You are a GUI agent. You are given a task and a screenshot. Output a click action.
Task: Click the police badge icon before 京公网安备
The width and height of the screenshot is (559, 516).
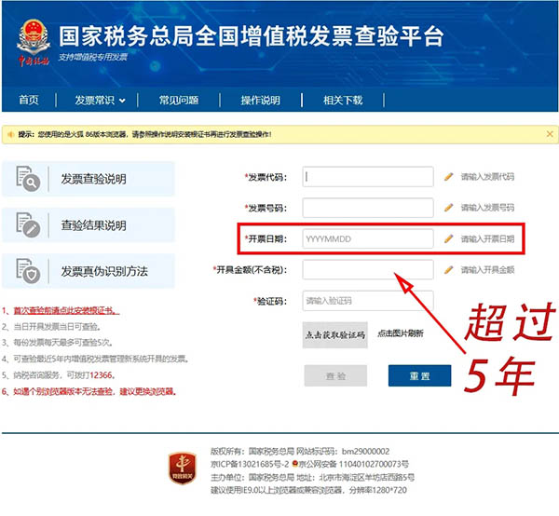pyautogui.click(x=294, y=464)
